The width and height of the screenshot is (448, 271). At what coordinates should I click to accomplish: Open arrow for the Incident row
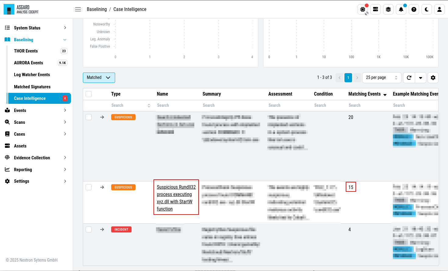pos(102,229)
